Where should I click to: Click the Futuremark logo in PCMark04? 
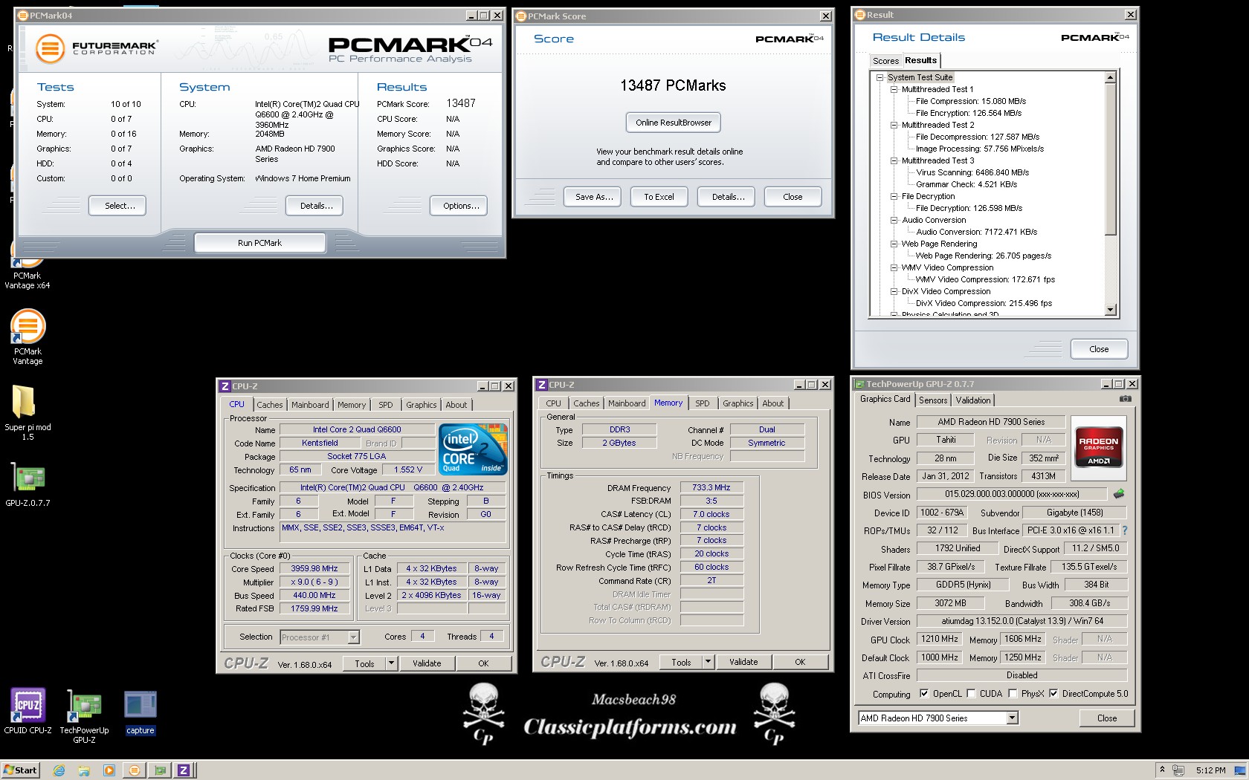(x=97, y=49)
